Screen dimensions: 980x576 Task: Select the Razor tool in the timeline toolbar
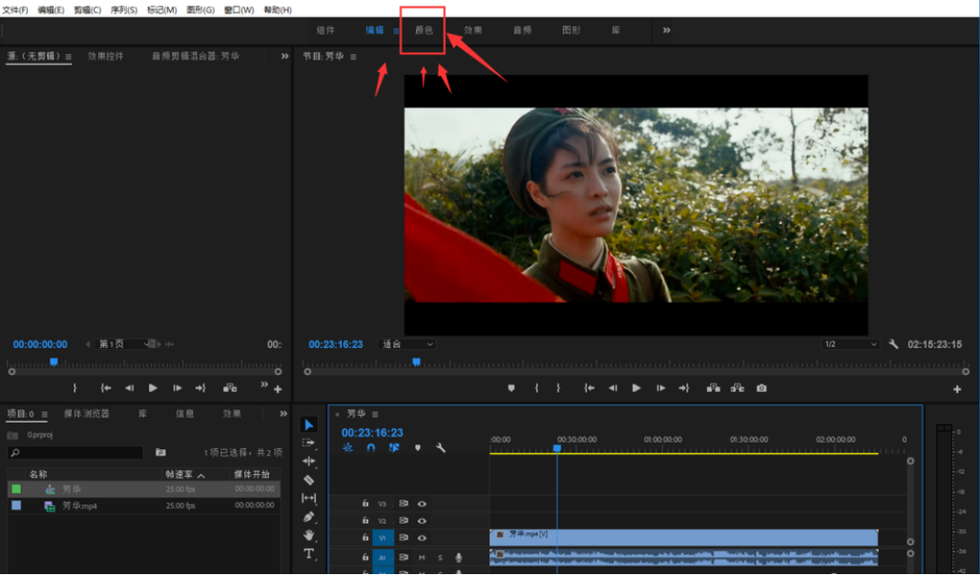(309, 480)
